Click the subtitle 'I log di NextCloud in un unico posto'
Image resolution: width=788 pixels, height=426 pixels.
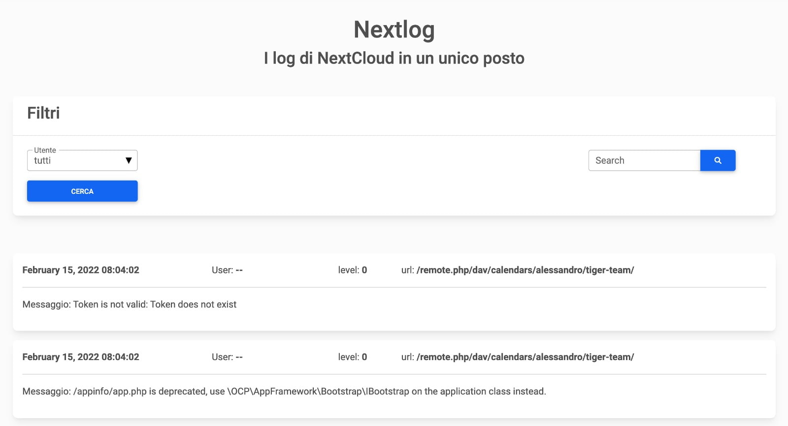point(394,58)
